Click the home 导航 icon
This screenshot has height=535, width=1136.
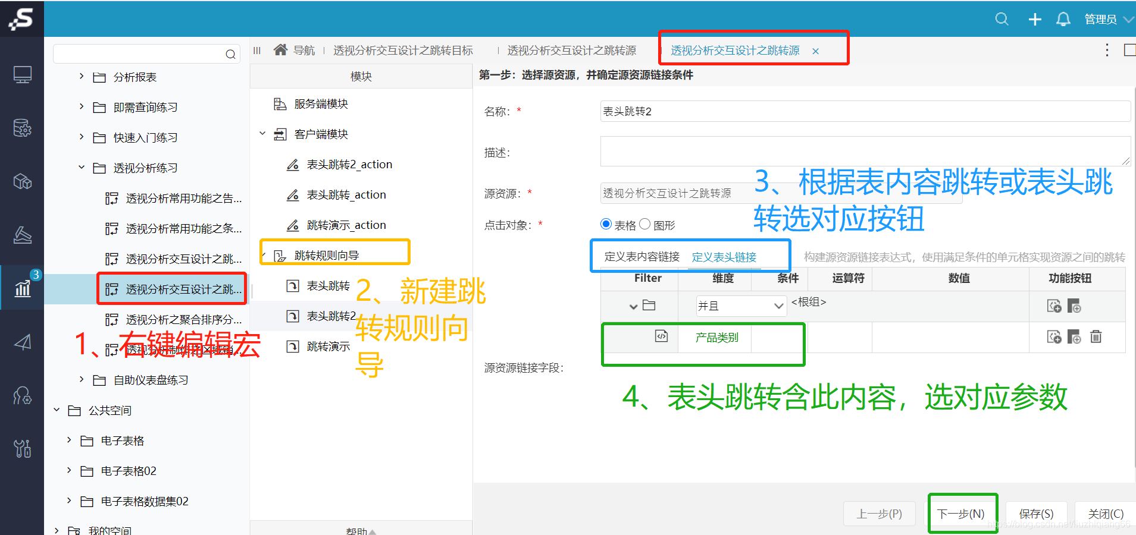point(280,50)
